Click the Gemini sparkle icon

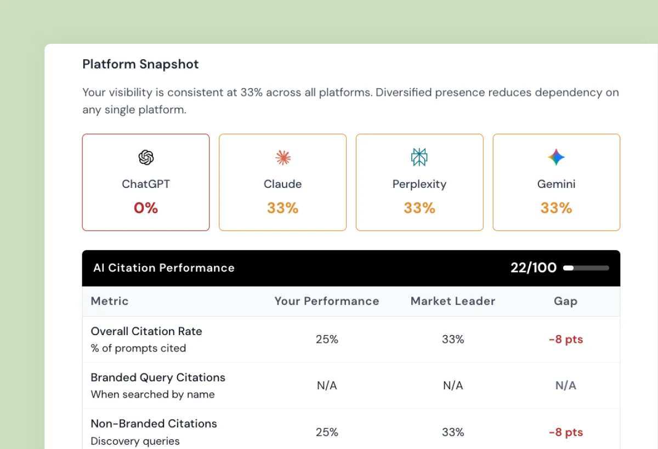point(556,157)
